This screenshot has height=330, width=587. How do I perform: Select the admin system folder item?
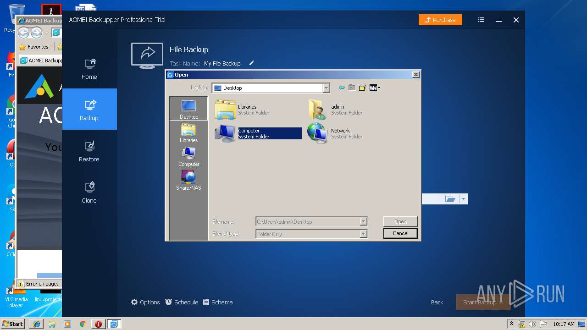[336, 110]
